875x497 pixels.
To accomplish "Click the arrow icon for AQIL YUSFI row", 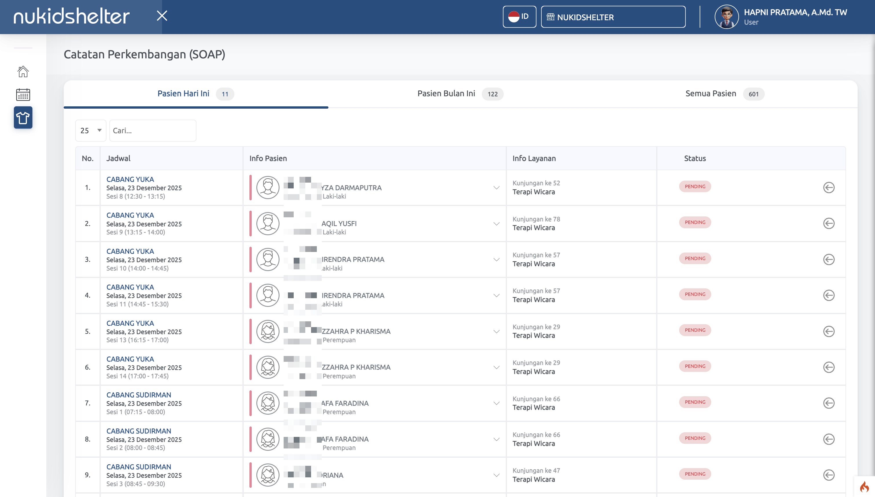I will (x=828, y=224).
